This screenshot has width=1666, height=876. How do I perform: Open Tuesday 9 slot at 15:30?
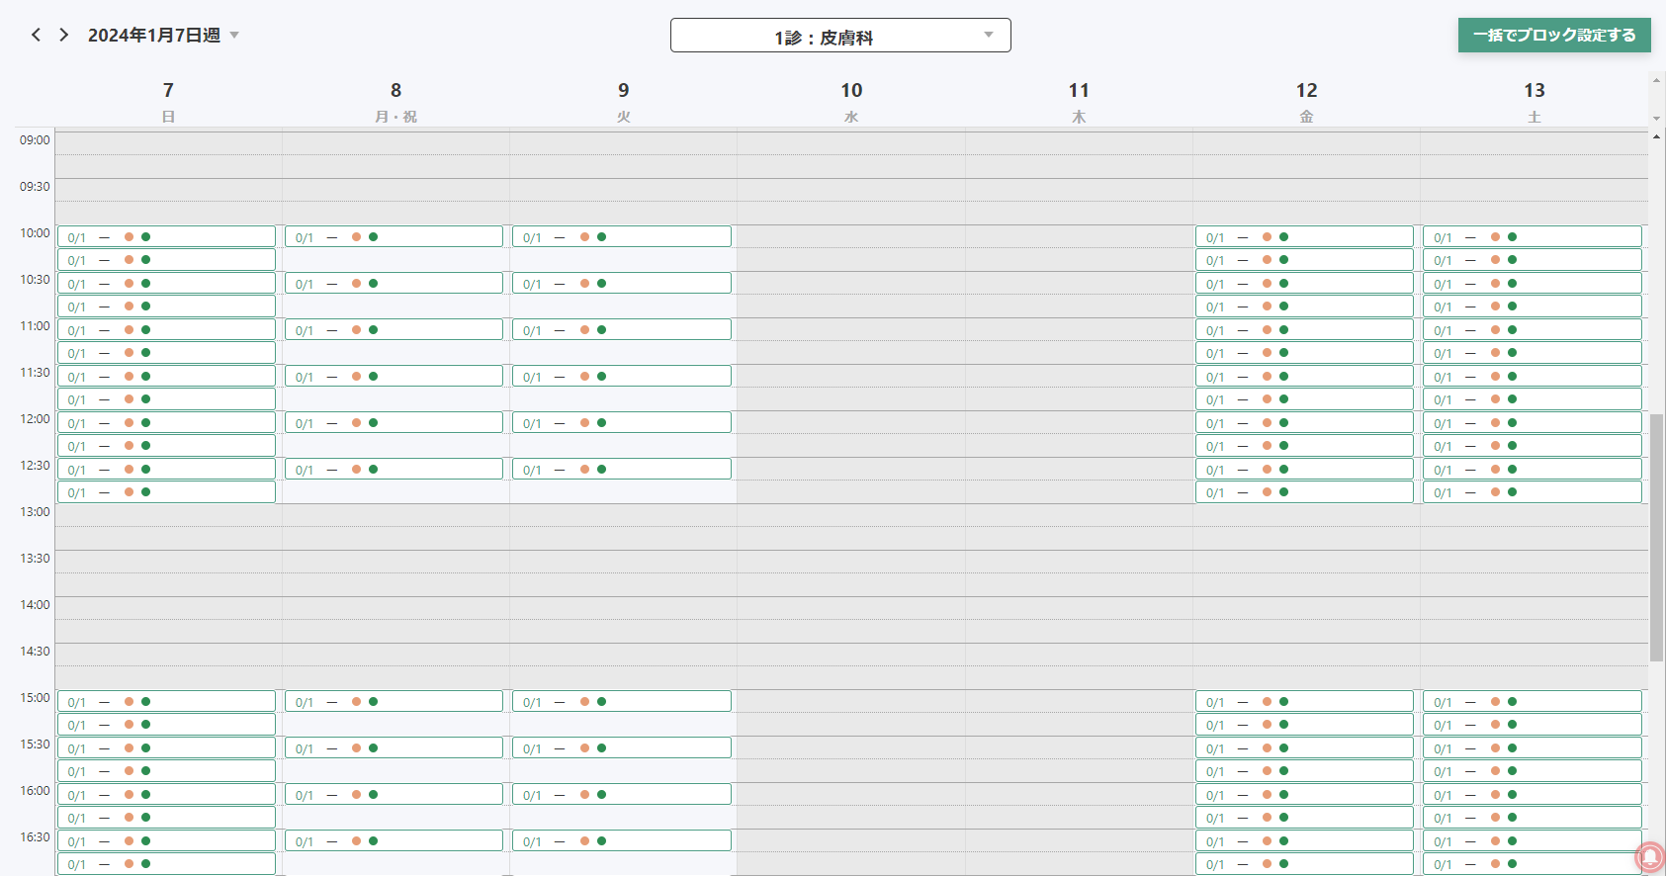coord(622,747)
